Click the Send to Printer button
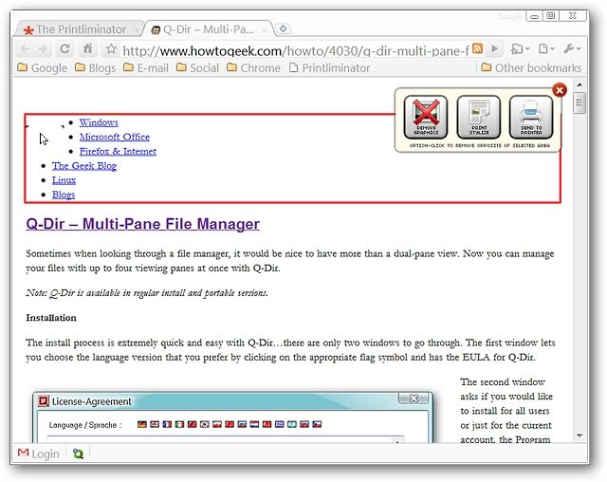The width and height of the screenshot is (607, 482). (531, 117)
